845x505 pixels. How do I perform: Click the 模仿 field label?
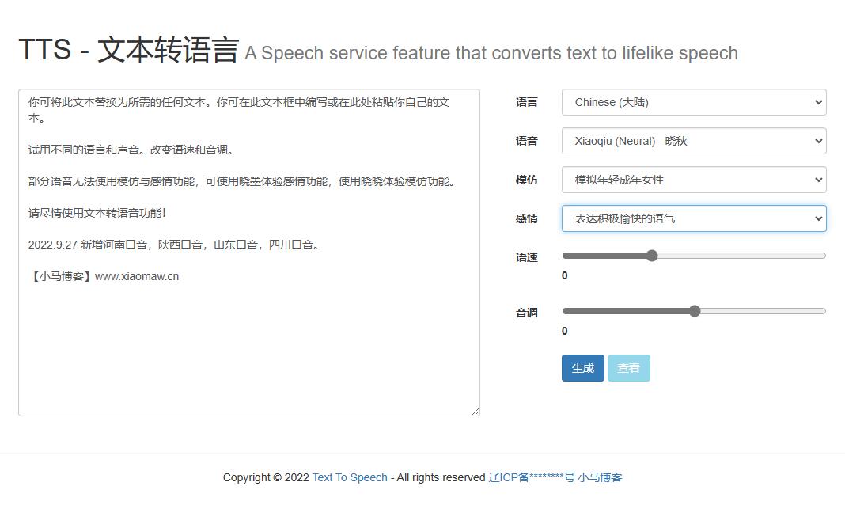(526, 180)
